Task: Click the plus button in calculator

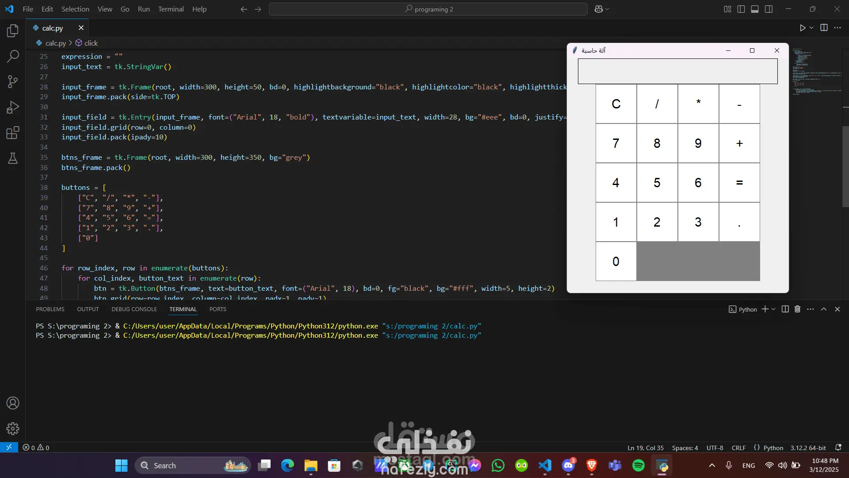Action: 739,143
